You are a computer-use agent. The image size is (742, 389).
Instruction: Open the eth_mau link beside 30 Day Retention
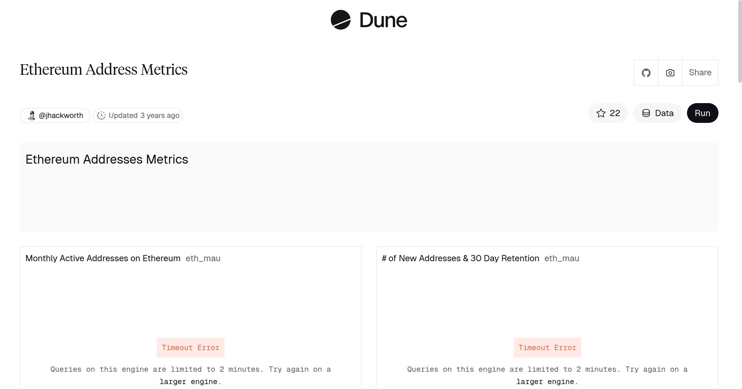click(562, 258)
